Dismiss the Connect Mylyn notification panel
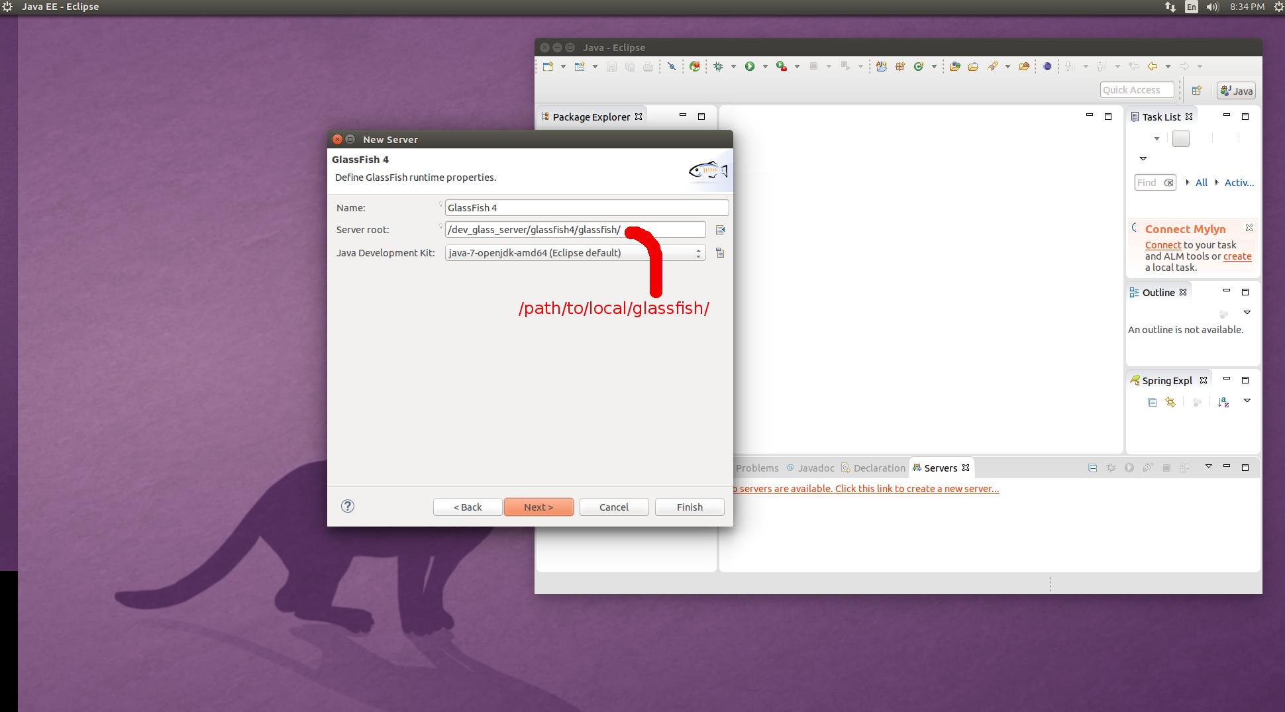 1249,228
